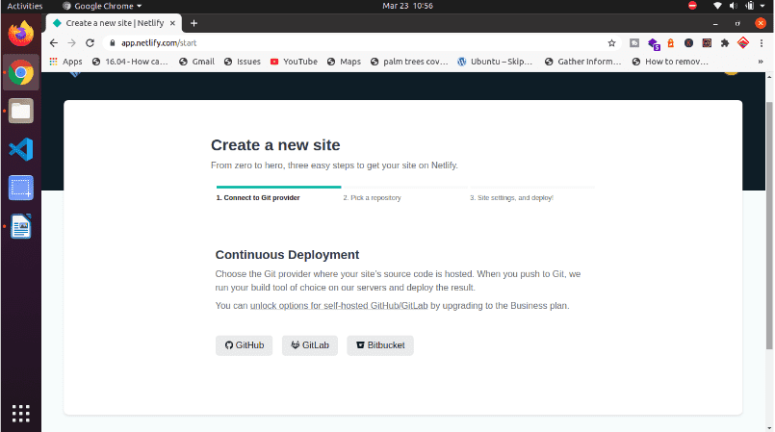Open the Mar 23 clock calendar
The image size is (775, 432).
point(387,6)
